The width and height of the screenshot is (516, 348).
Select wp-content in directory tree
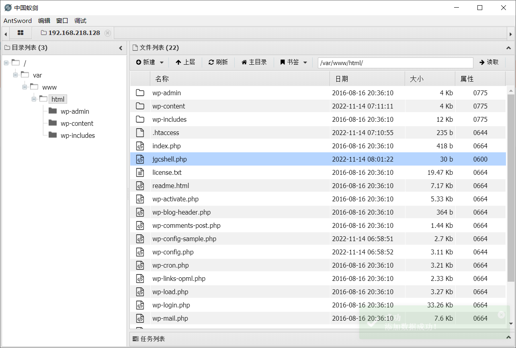[x=77, y=123]
